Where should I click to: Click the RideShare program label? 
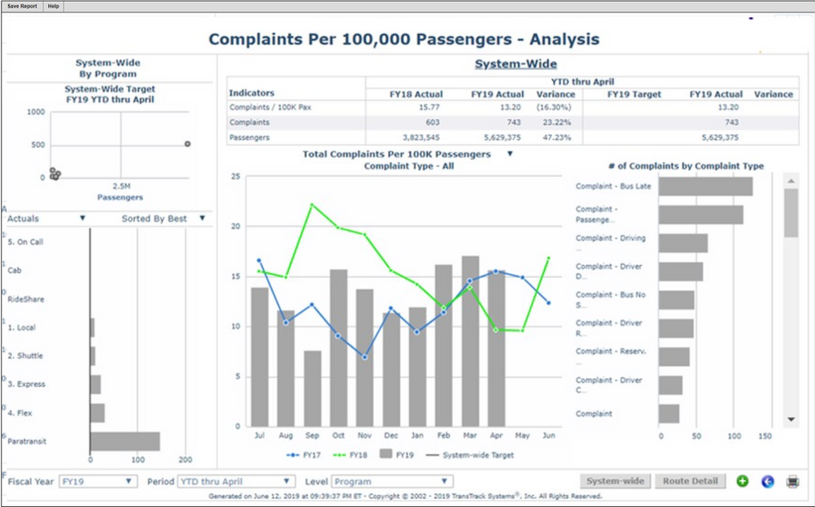tap(26, 299)
